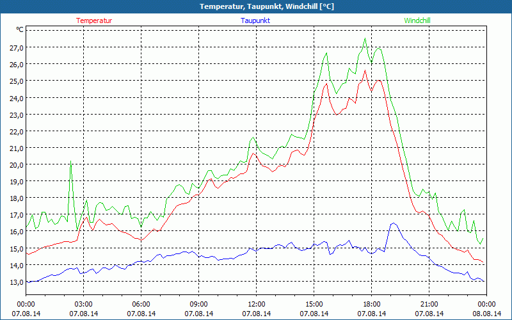Click the '03:00' time axis label

[x=84, y=305]
